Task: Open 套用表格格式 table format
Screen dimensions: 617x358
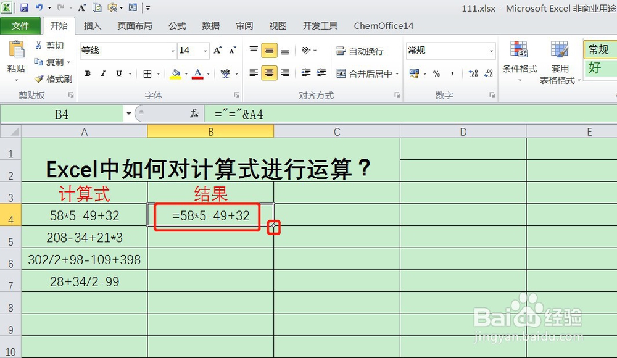Action: [x=560, y=62]
